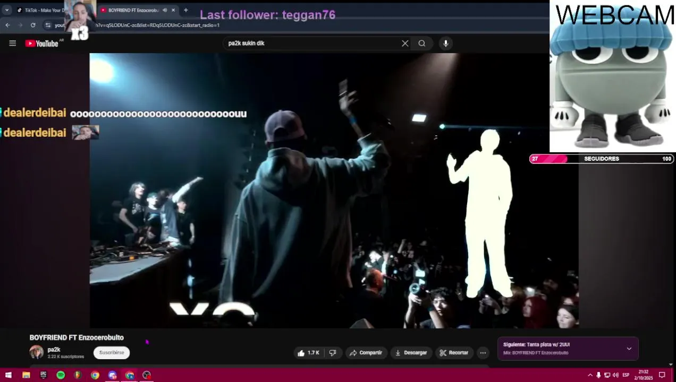Image resolution: width=676 pixels, height=382 pixels.
Task: View site information icon in address bar
Action: [x=48, y=25]
